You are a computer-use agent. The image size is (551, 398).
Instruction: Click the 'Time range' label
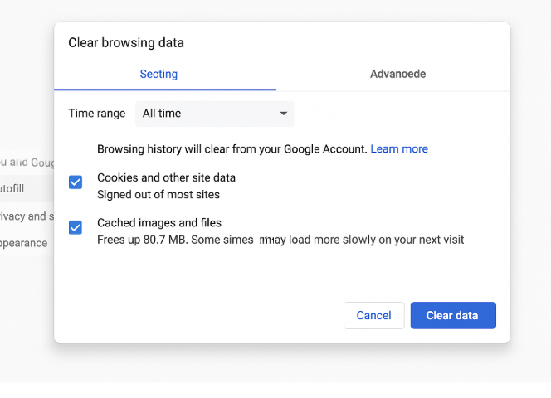tap(96, 114)
